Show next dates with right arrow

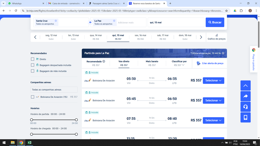coord(201,37)
